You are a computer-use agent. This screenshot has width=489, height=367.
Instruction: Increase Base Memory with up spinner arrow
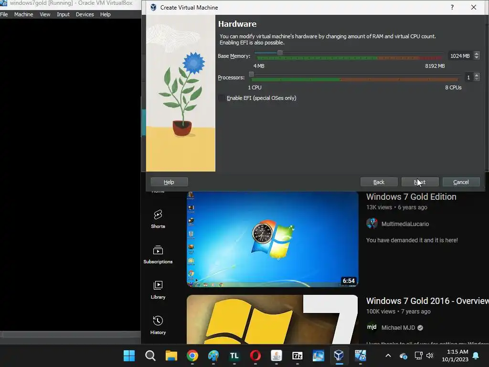[x=476, y=54]
